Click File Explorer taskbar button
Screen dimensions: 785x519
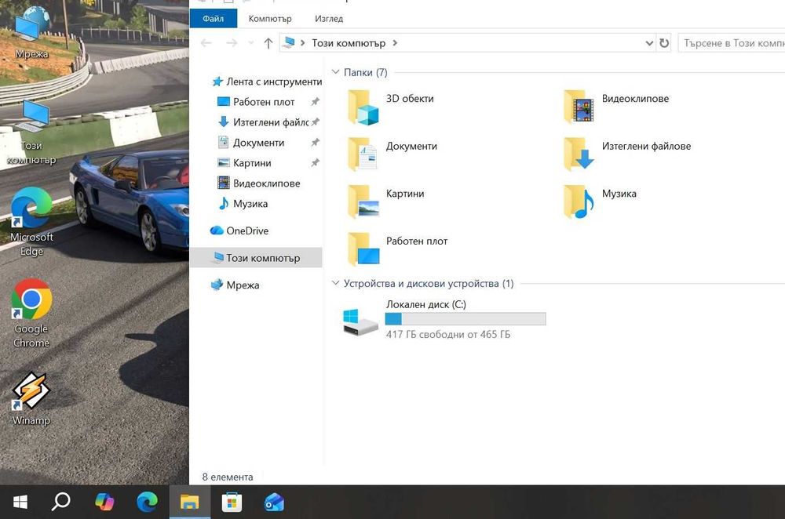coord(190,502)
